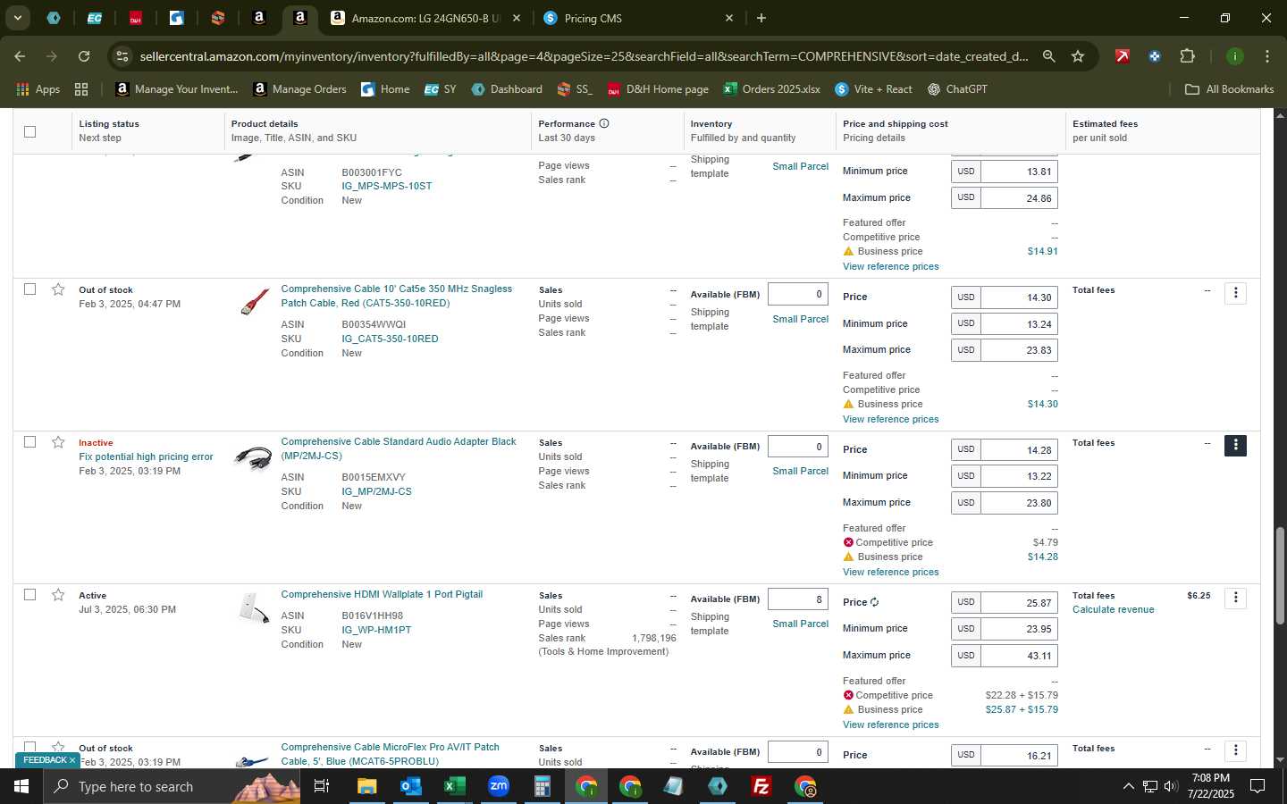The image size is (1287, 804).
Task: Close the Pricing CMS tab
Action: 728,18
